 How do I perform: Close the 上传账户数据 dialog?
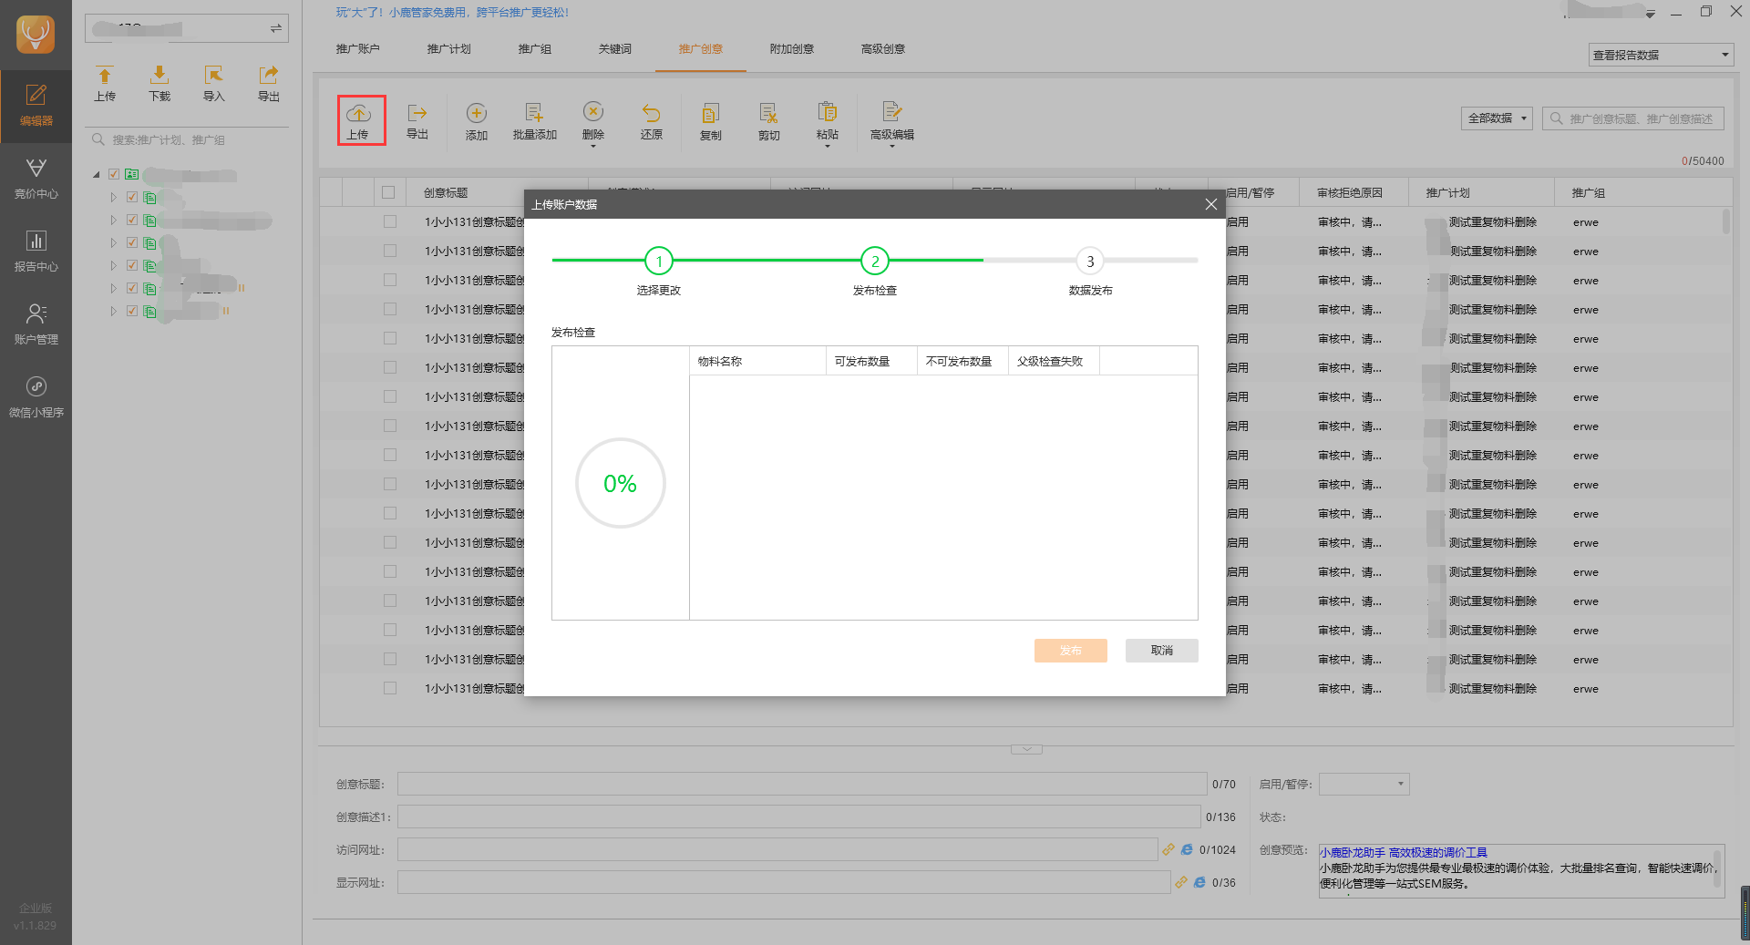(1210, 204)
